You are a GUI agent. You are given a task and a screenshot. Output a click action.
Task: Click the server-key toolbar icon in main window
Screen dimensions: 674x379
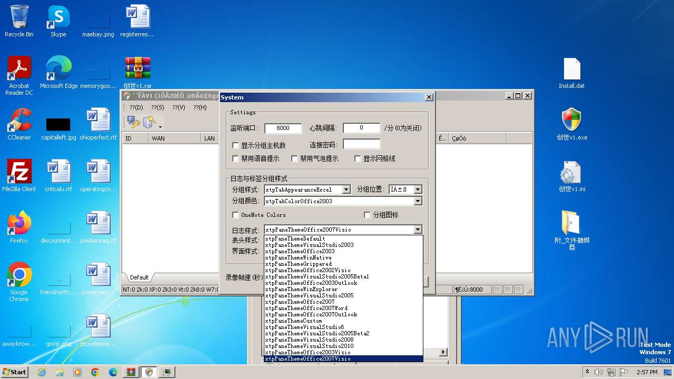[150, 122]
